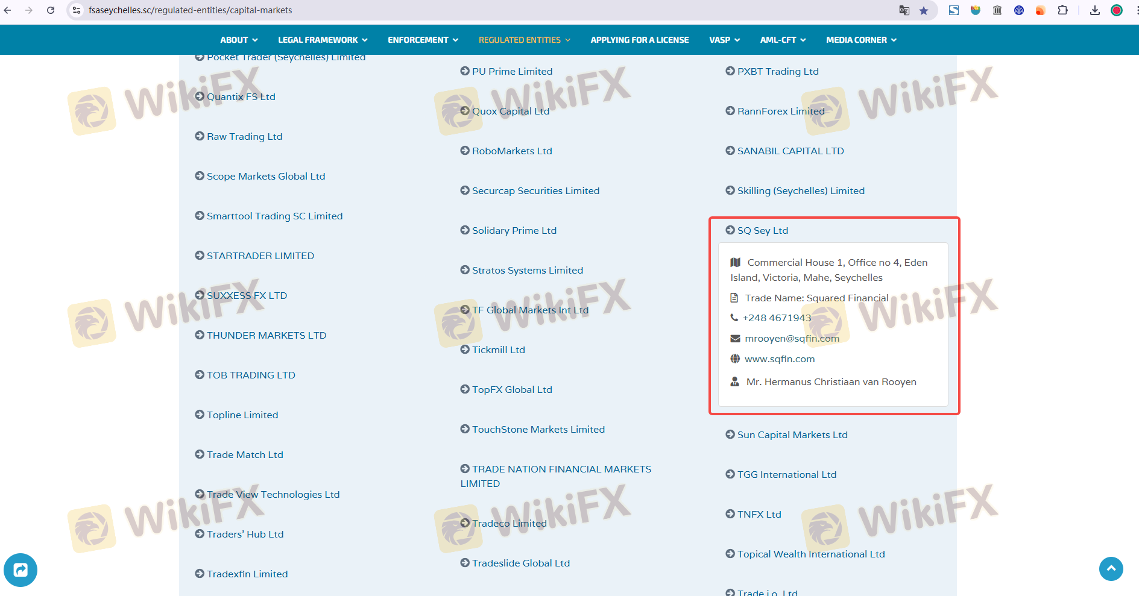Open the REGULATED ENTITIES menu
The image size is (1139, 596).
(x=524, y=40)
